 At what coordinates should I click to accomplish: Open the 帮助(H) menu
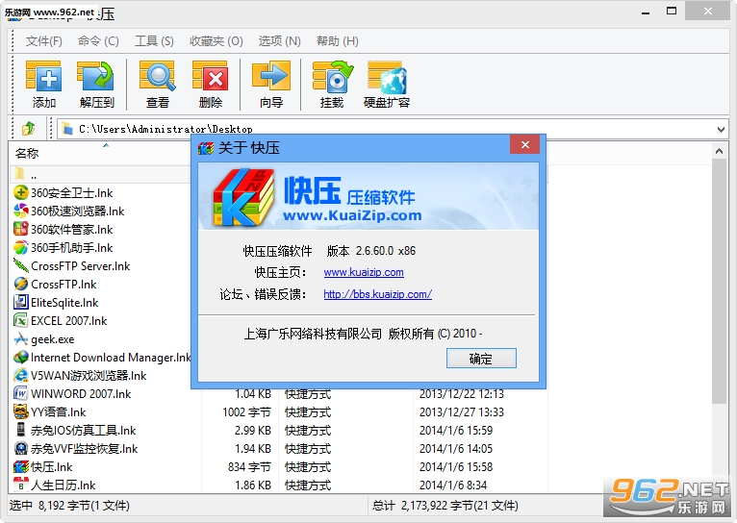pos(338,41)
